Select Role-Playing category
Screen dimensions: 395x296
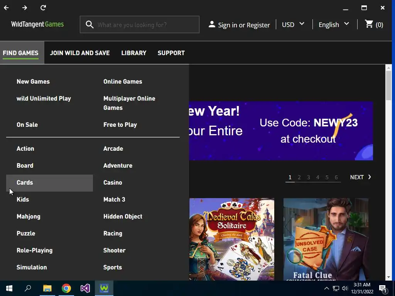point(35,250)
